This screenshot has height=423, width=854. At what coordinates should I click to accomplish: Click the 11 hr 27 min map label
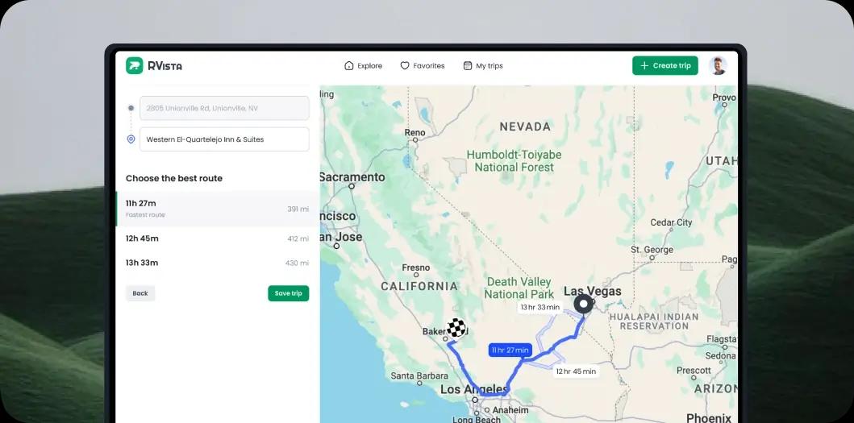[510, 350]
